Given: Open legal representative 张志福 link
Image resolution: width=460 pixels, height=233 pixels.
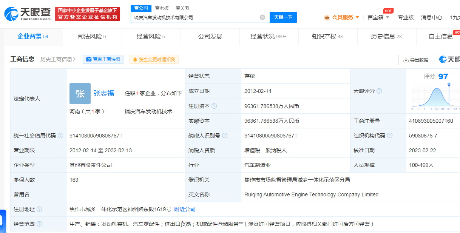Looking at the screenshot, I should pos(104,93).
